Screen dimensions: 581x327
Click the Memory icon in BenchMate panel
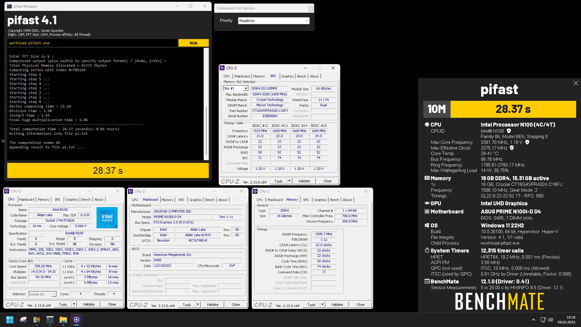click(x=427, y=178)
